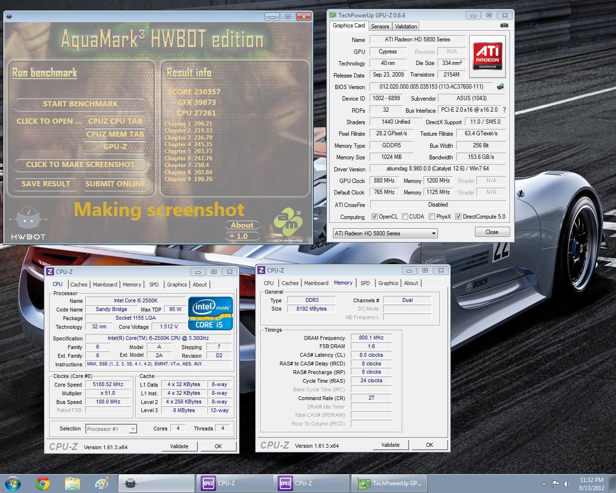The image size is (616, 493).
Task: Toggle the OpenCL checkbox in GPU-Z
Action: 374,217
